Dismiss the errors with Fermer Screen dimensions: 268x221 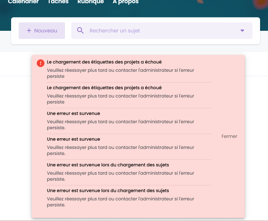tap(229, 136)
